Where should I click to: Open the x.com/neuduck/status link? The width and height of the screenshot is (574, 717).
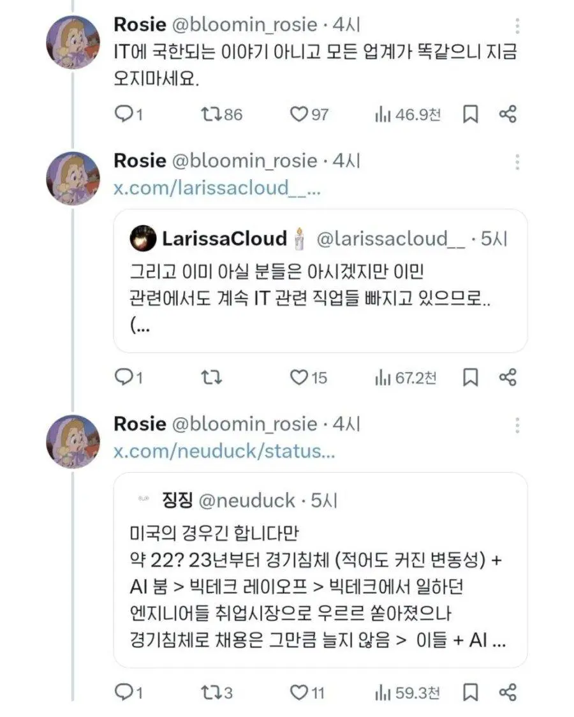pos(224,452)
